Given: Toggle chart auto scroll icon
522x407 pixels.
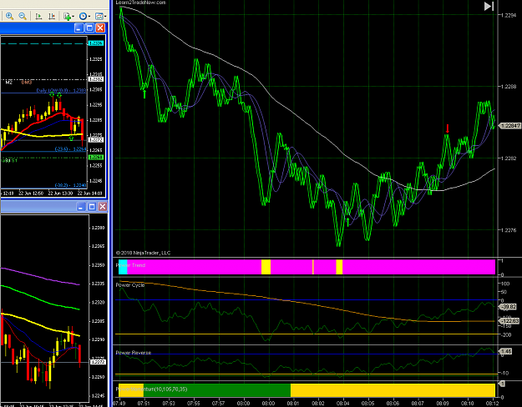Looking at the screenshot, I should (38, 16).
